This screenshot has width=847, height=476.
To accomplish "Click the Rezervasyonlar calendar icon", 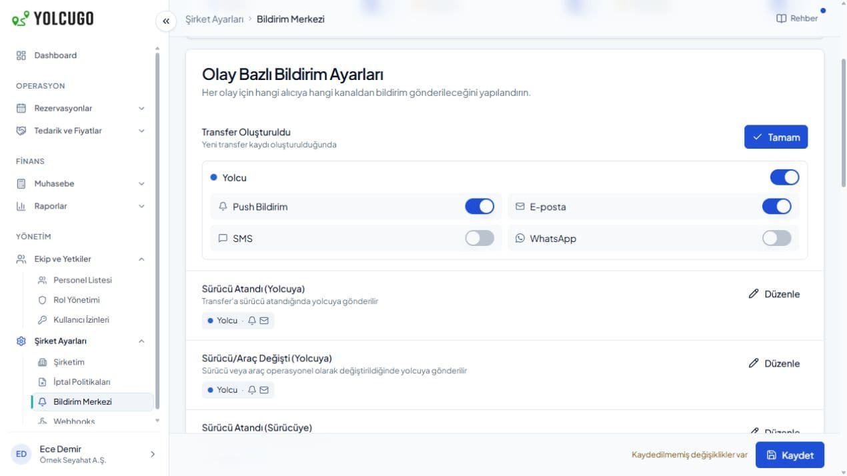I will 21,108.
